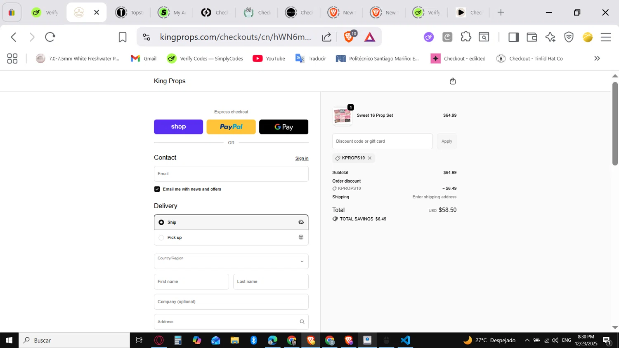Click the Sign in link
619x348 pixels.
point(302,158)
